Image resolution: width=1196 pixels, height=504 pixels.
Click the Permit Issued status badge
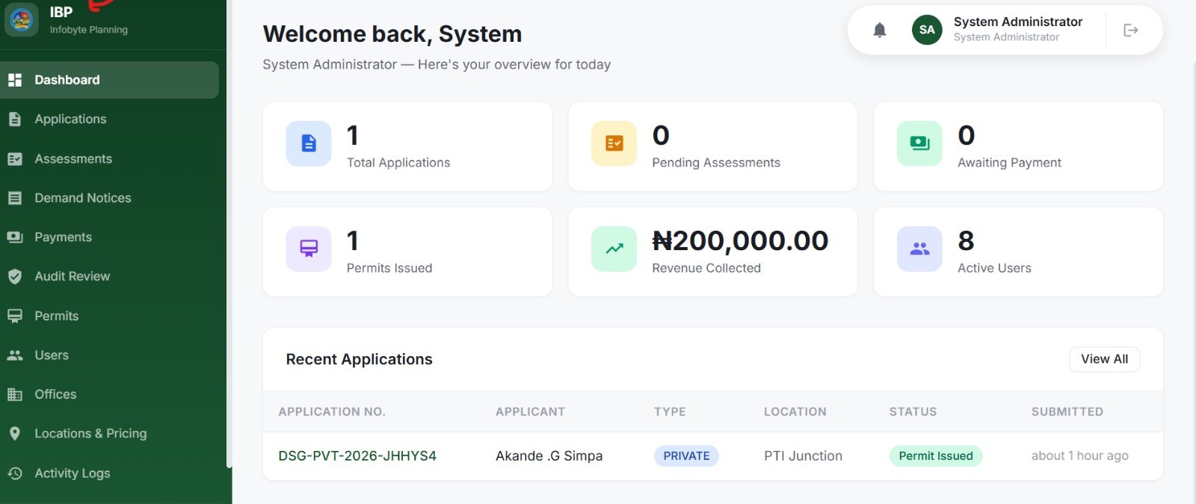coord(935,456)
